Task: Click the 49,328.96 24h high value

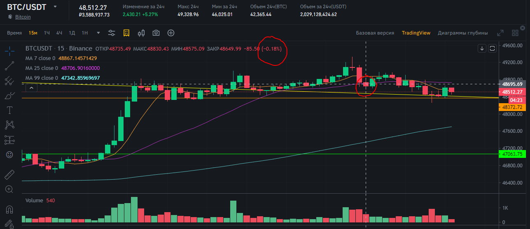Action: click(188, 14)
